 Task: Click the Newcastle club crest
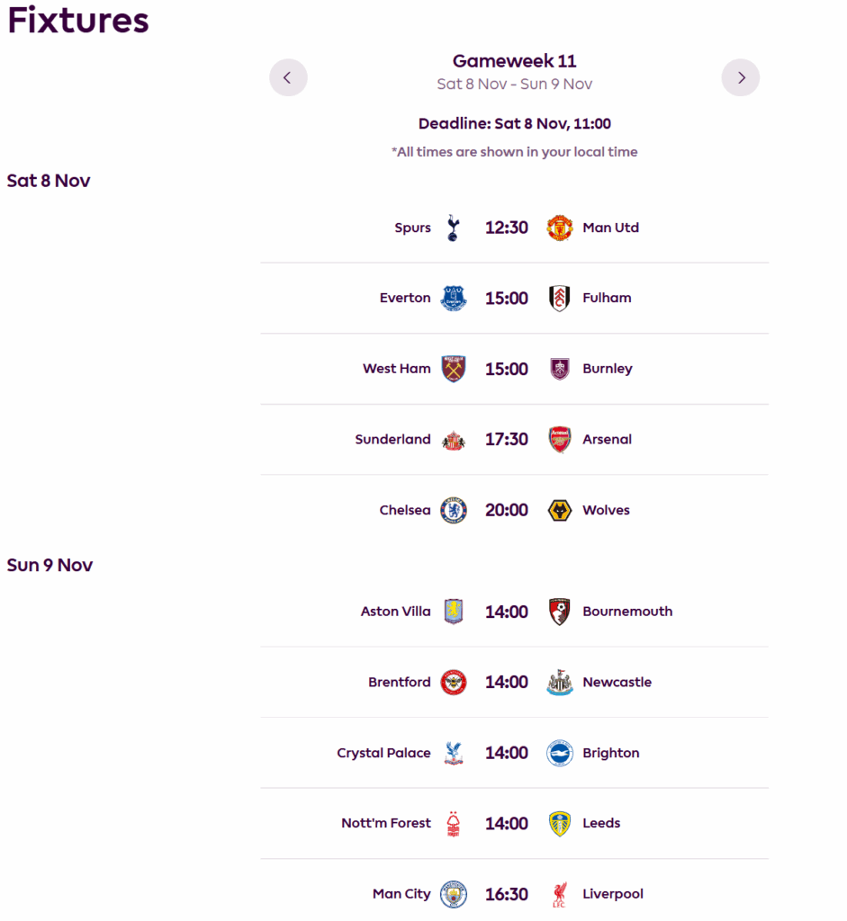coord(559,682)
